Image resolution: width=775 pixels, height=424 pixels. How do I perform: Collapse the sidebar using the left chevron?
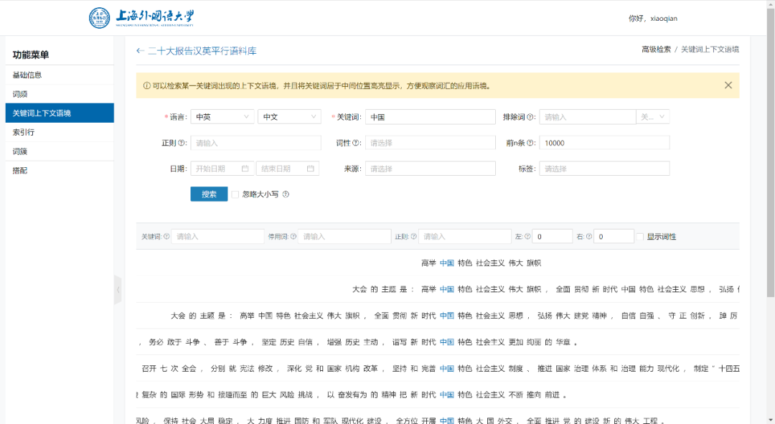(x=118, y=290)
